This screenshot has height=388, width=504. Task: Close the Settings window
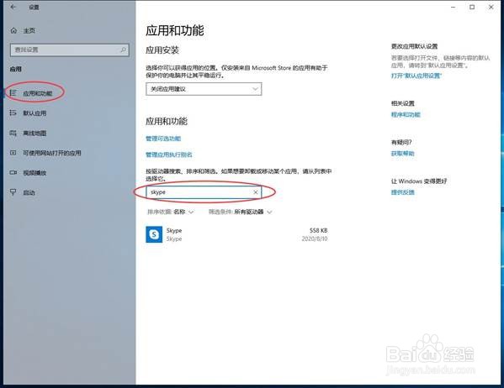[x=491, y=7]
